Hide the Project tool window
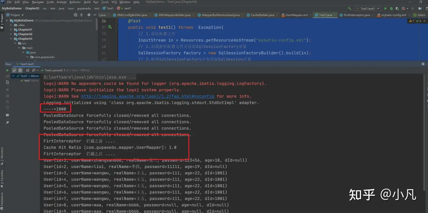This screenshot has width=428, height=213. click(x=95, y=15)
